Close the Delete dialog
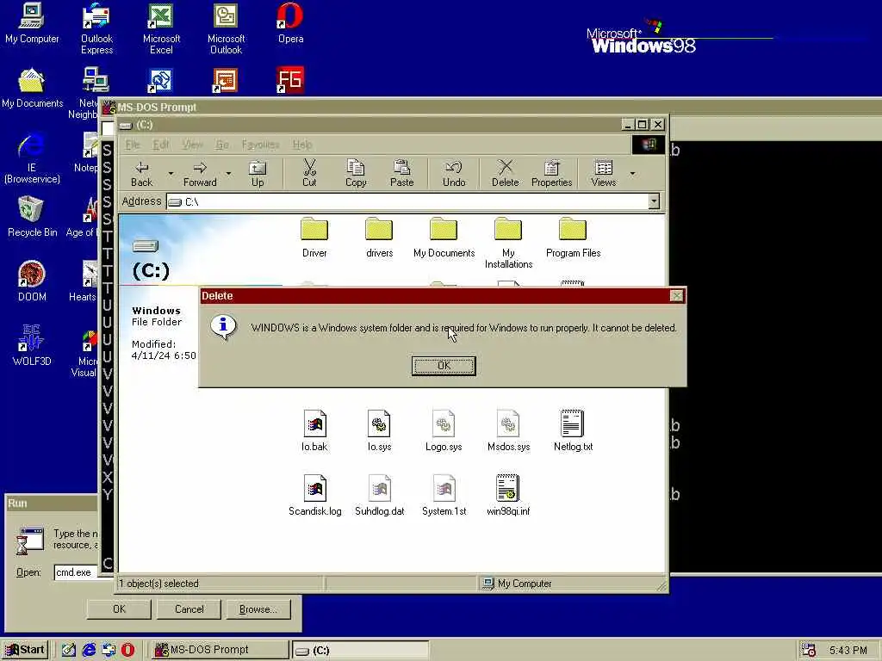Screen dimensions: 882x661 click(x=677, y=296)
